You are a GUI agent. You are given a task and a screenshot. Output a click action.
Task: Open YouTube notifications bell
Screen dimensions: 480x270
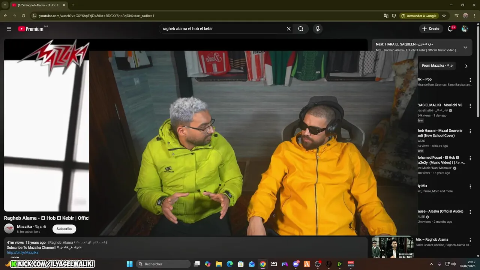tap(451, 29)
